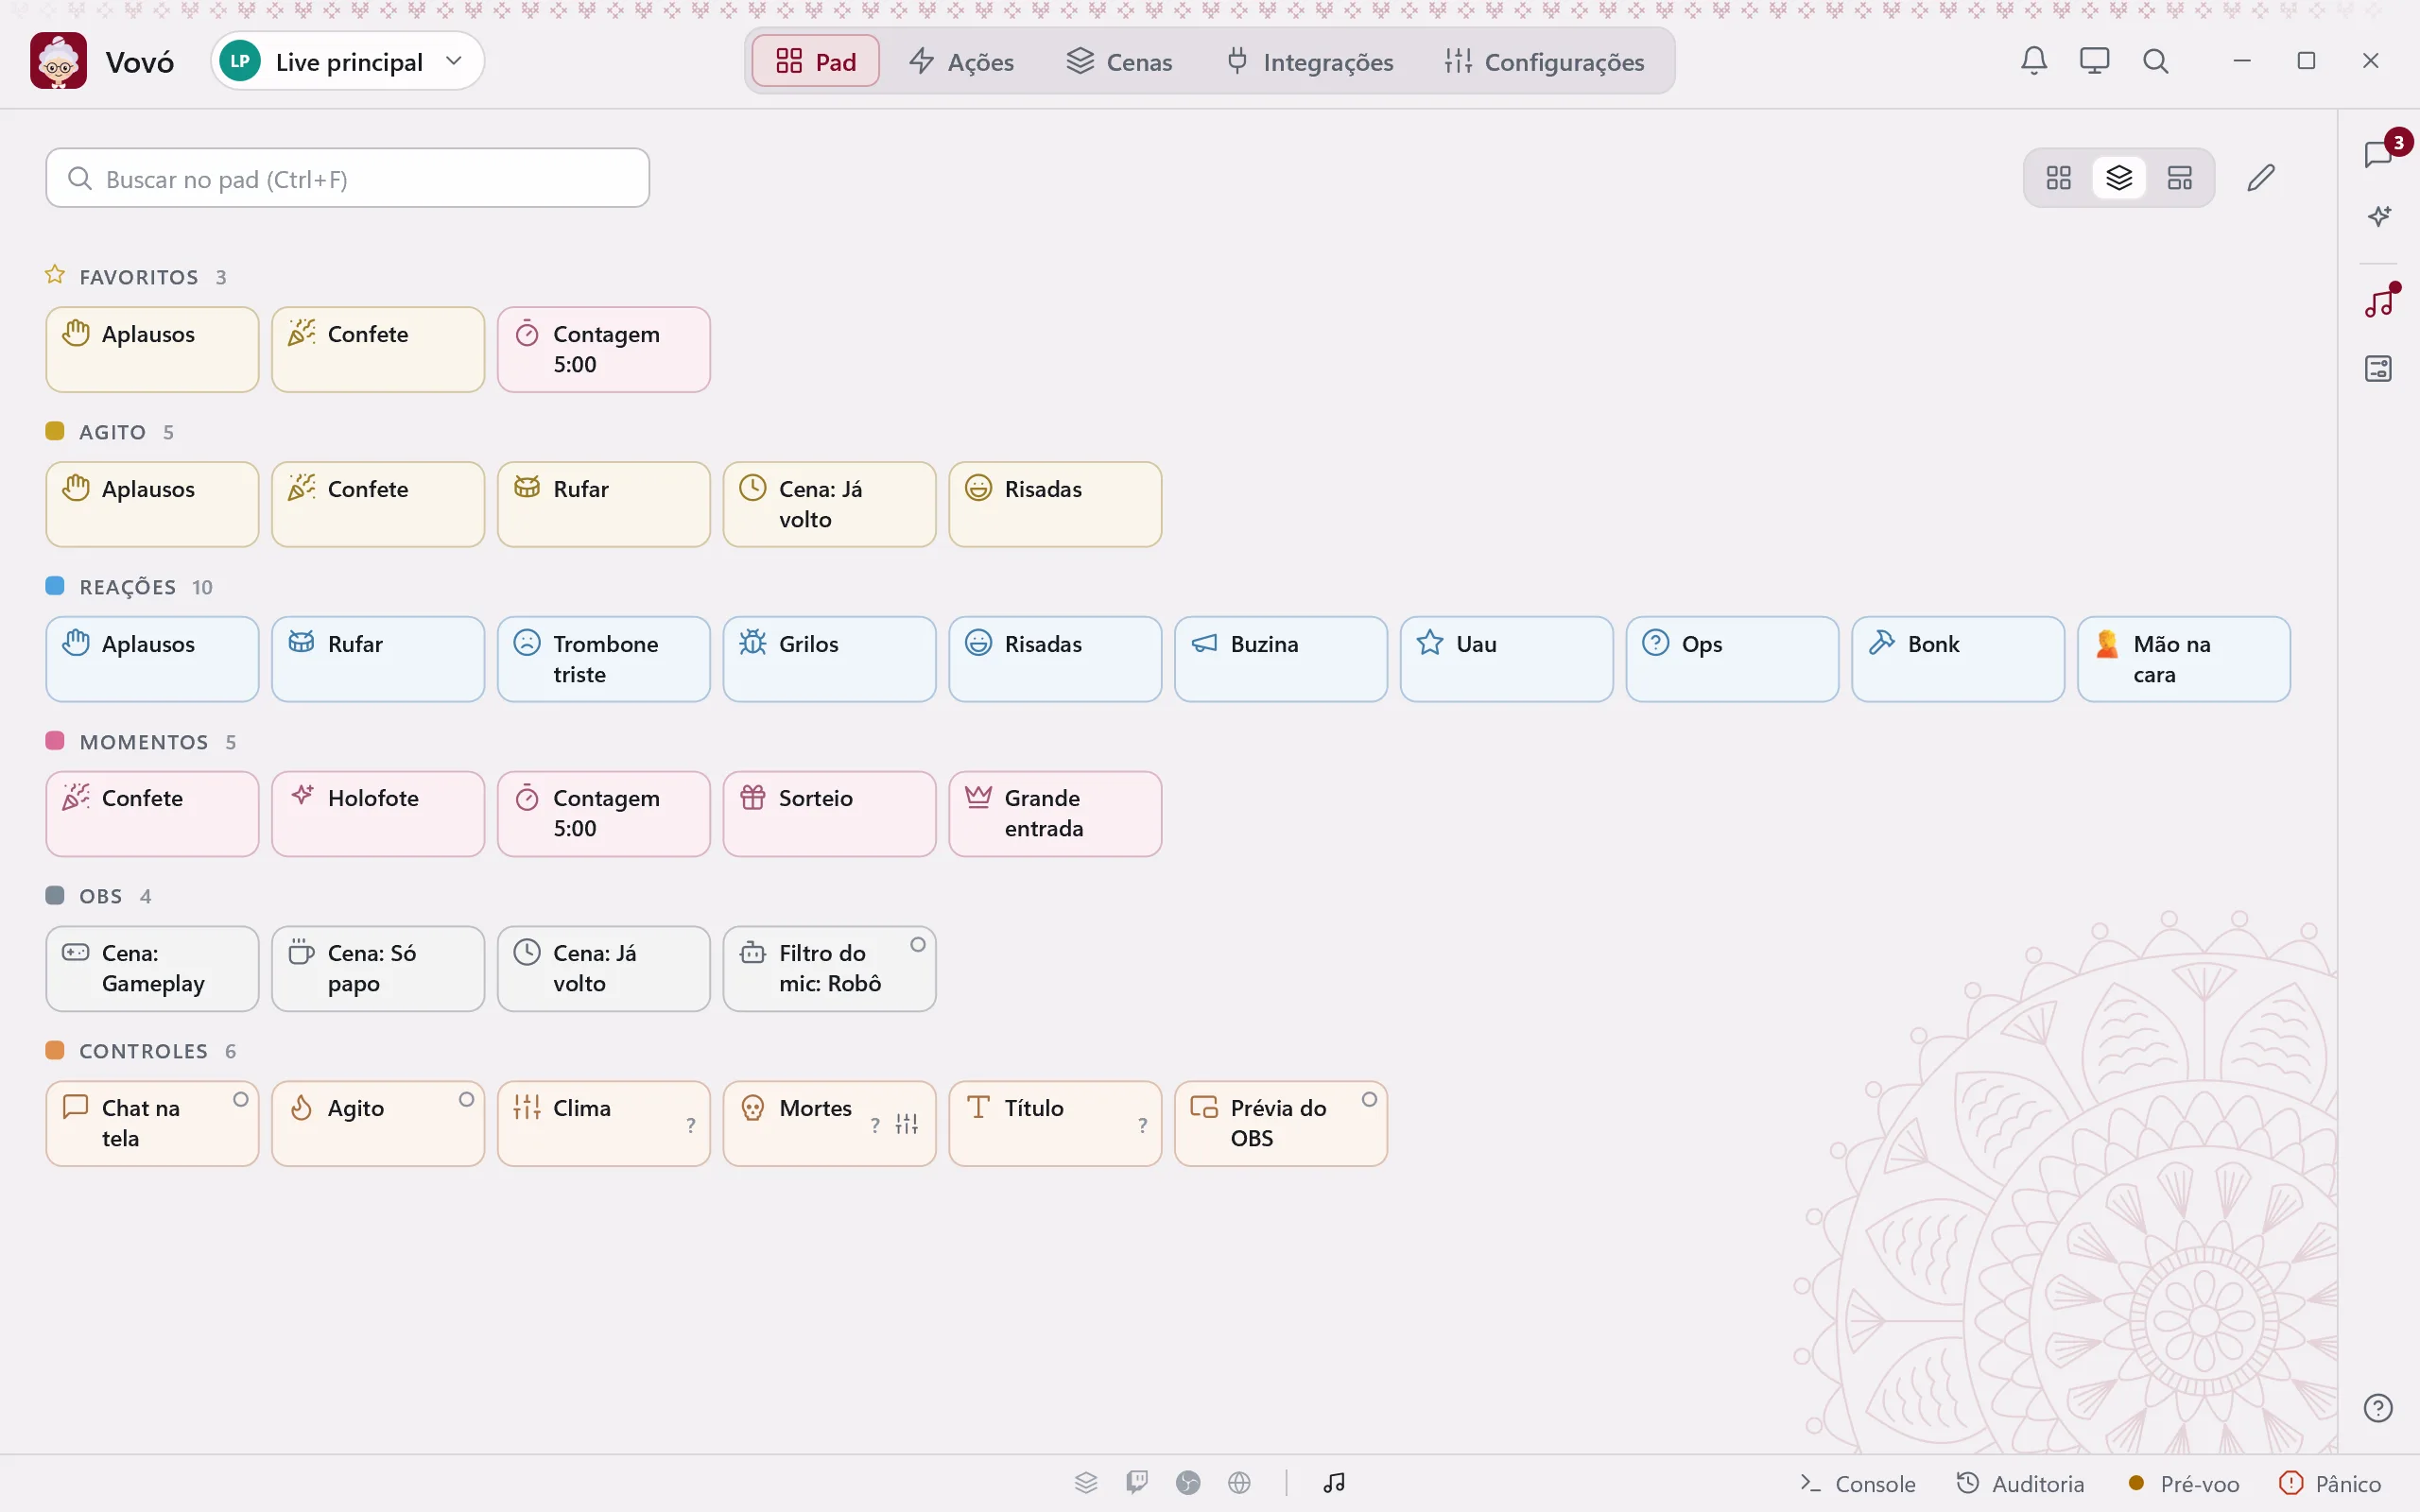Open the global search magnifier icon
2420x1512 pixels.
pos(2155,61)
